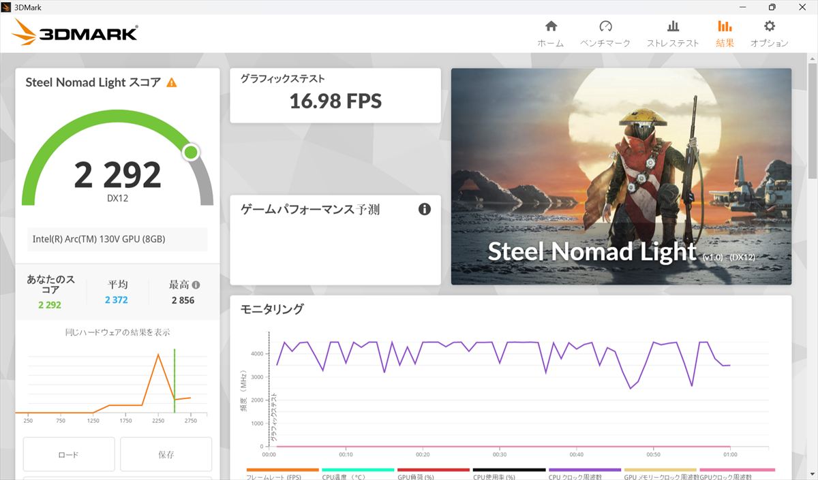
Task: Click the Steel Nomad Light artwork image
Action: (621, 176)
